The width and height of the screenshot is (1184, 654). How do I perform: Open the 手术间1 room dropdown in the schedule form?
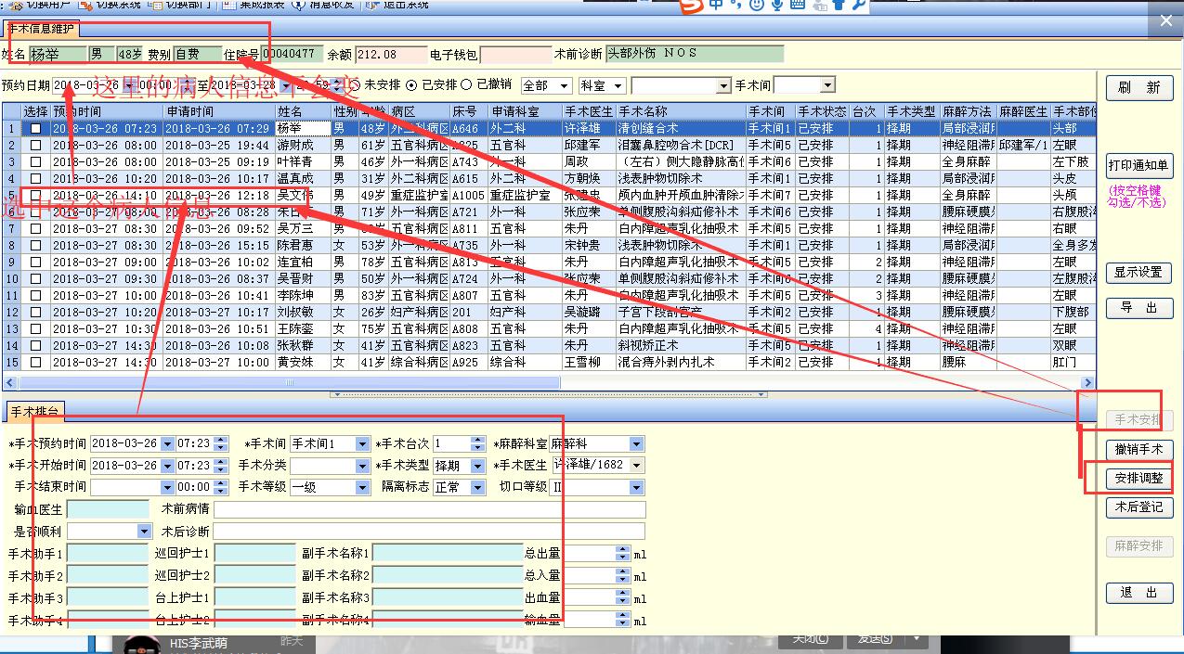[x=362, y=443]
